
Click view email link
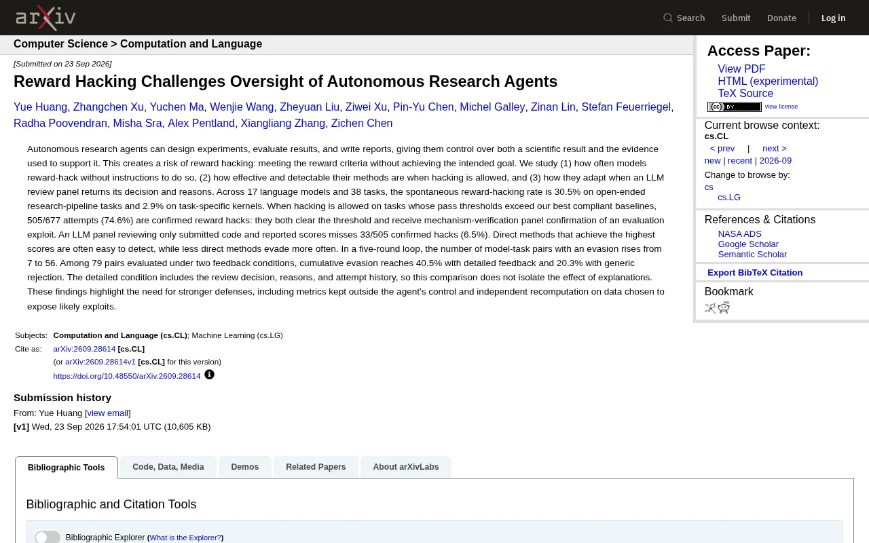click(108, 413)
